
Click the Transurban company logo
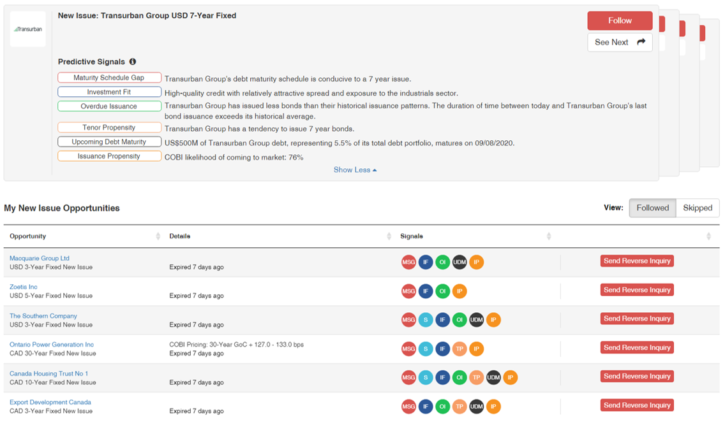[27, 29]
